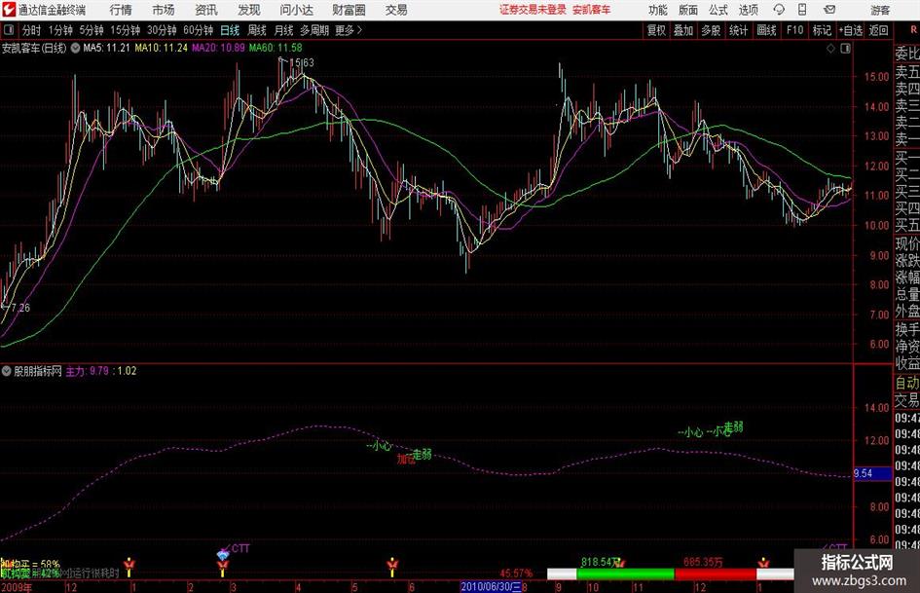
Task: Click the 45.57% percentage label
Action: point(516,573)
